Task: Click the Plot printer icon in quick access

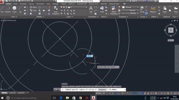Action: (20, 1)
